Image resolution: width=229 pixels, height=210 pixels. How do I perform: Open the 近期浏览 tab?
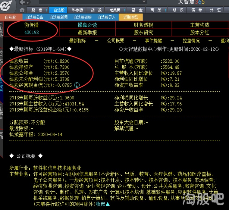click(x=130, y=17)
